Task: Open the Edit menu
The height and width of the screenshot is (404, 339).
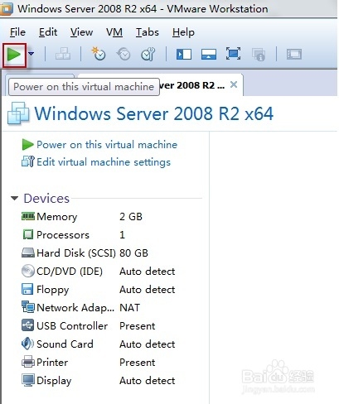Action: pos(48,32)
